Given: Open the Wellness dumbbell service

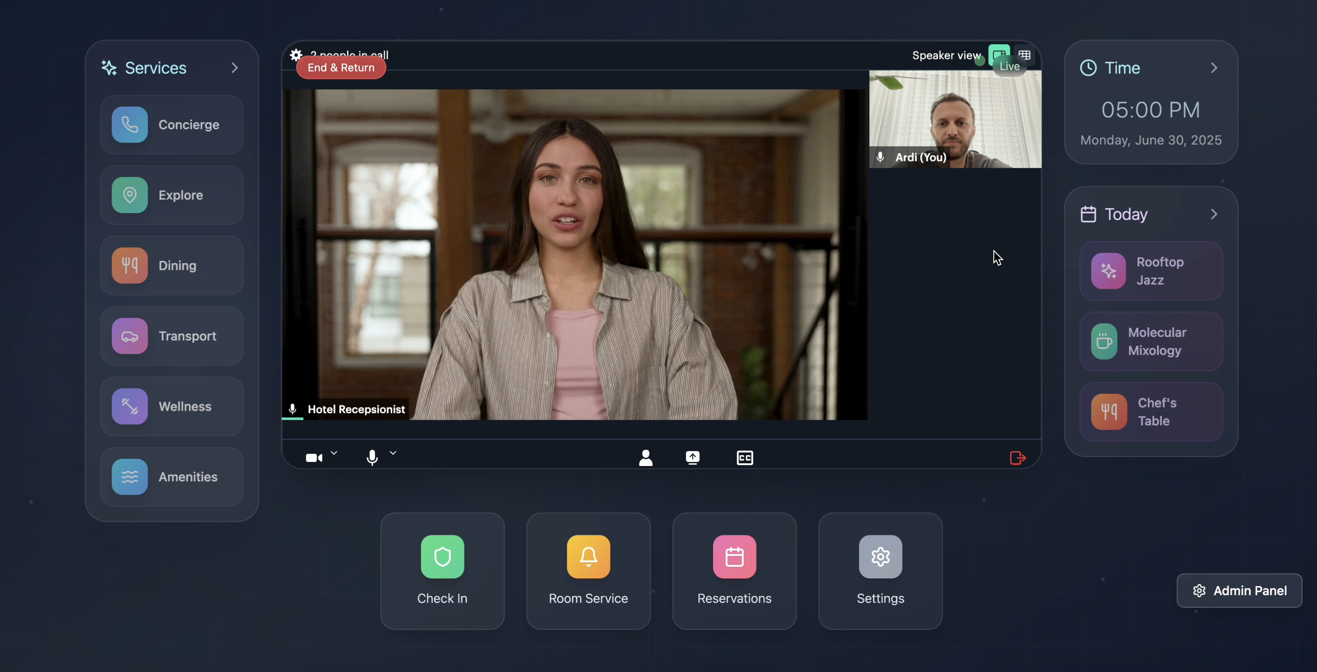Looking at the screenshot, I should pyautogui.click(x=172, y=406).
